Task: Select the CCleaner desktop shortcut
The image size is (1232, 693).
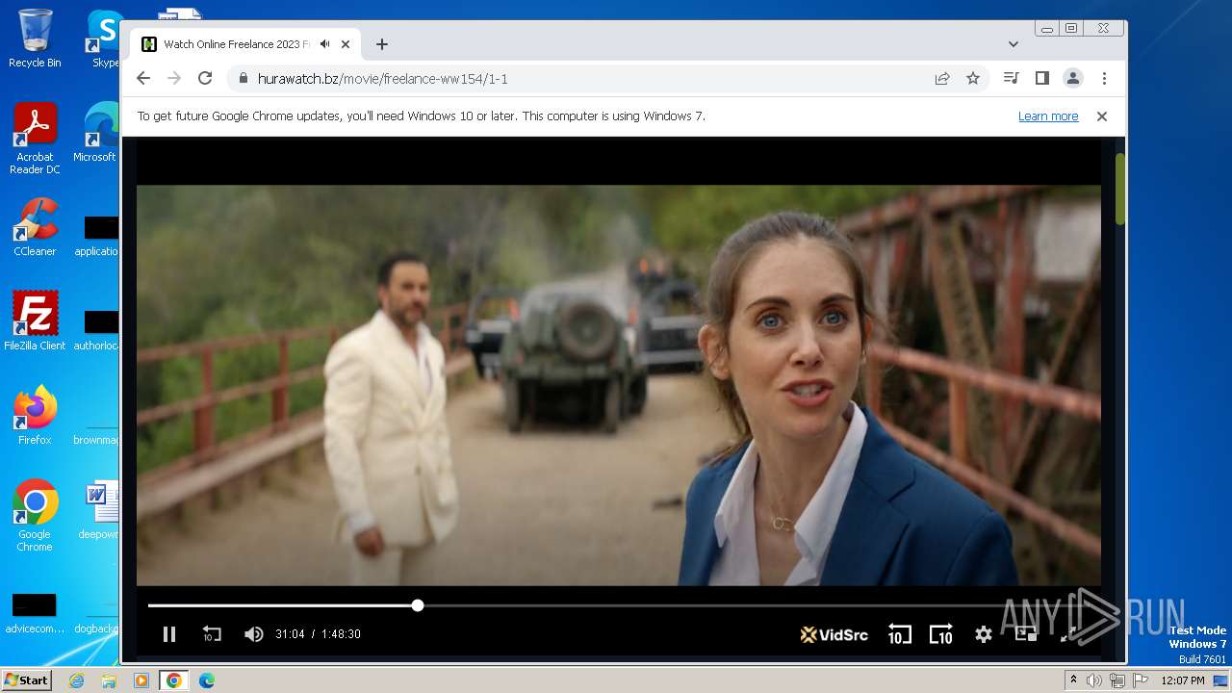Action: (35, 227)
